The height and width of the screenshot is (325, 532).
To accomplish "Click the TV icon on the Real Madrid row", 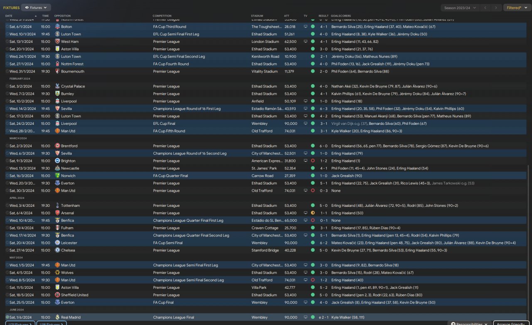I will click(305, 318).
